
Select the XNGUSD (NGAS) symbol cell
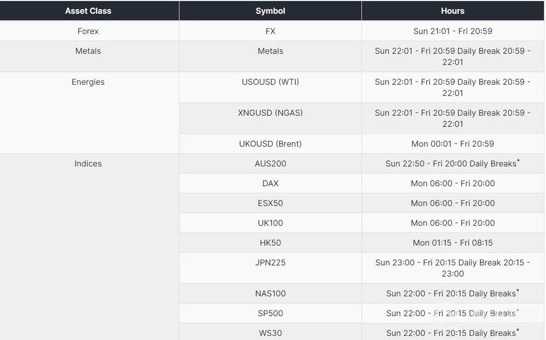click(270, 118)
